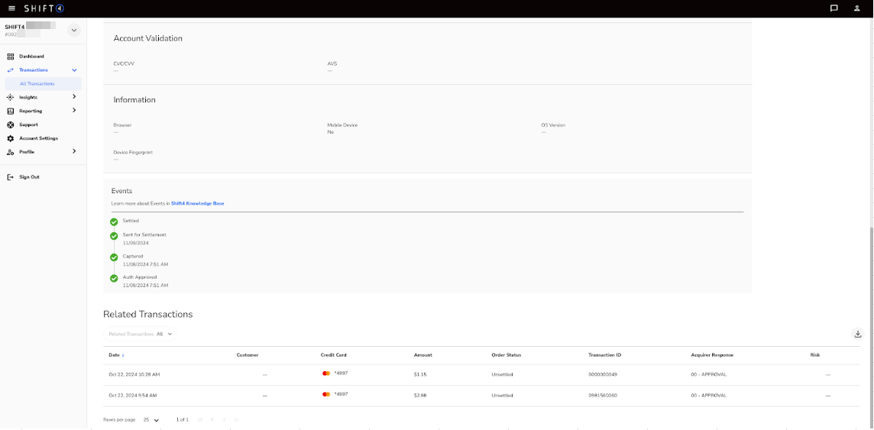Open the user account icon in header
This screenshot has width=874, height=430.
point(857,8)
